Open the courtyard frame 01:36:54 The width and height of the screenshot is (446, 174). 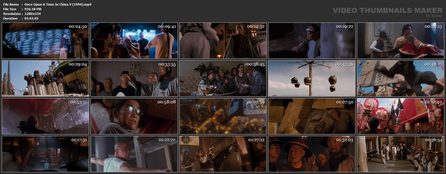point(401,154)
